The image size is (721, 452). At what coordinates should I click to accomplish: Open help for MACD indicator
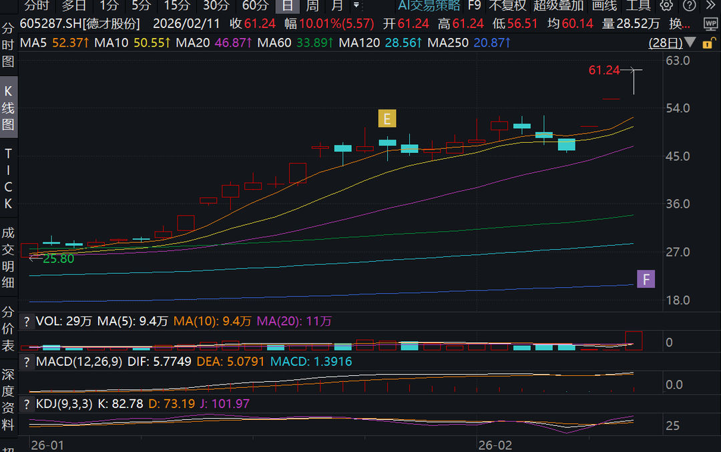point(27,362)
